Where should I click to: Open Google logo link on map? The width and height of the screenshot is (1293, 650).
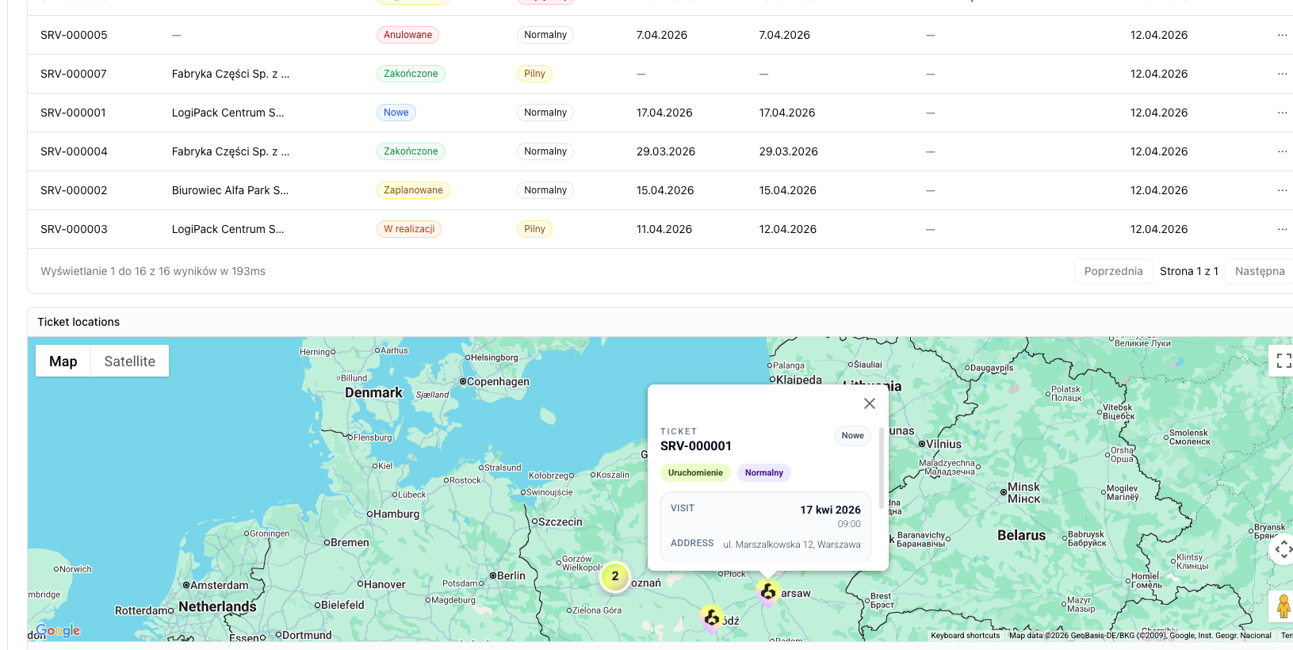pos(58,631)
